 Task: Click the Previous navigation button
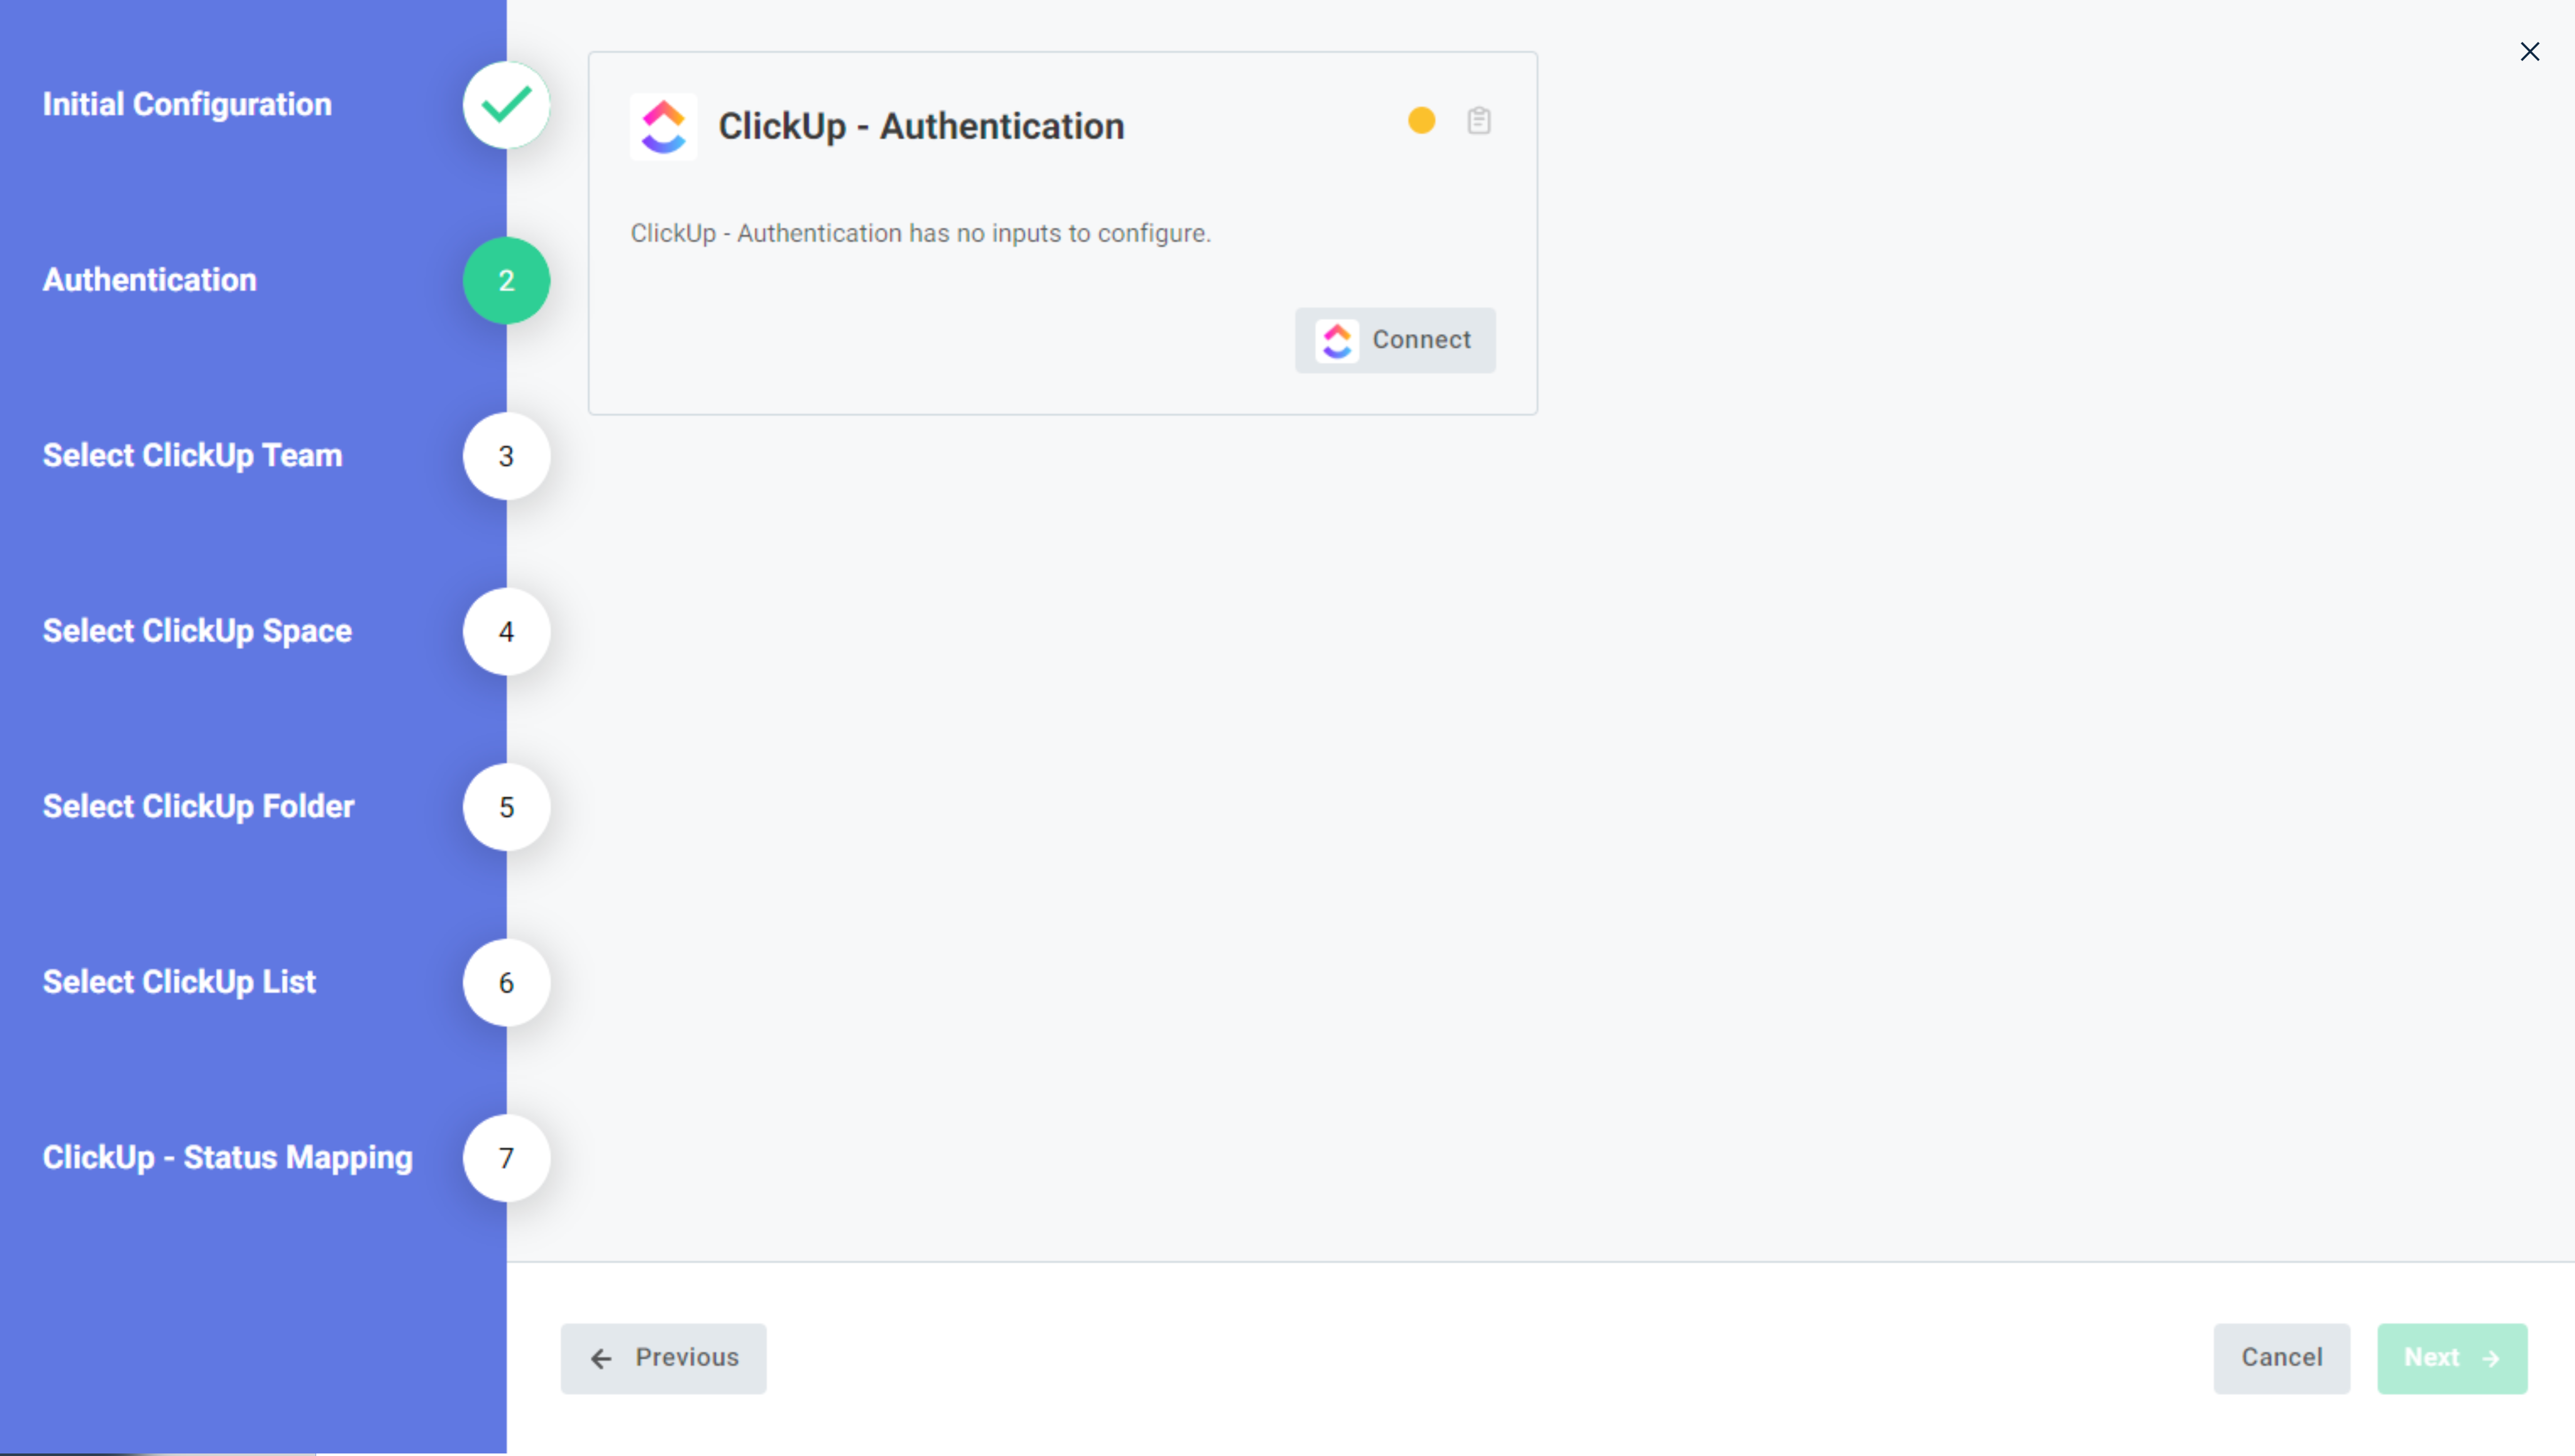click(663, 1357)
